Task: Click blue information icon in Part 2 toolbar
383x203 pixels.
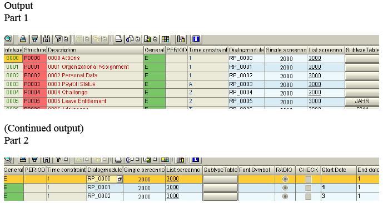Action: pos(196,160)
